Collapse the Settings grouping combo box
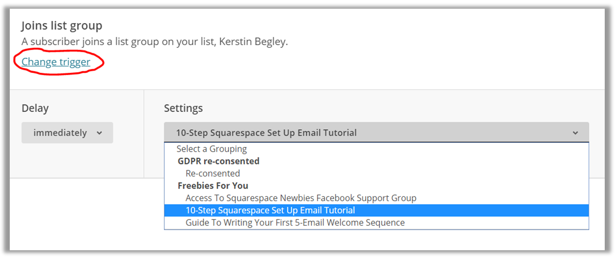The height and width of the screenshot is (261, 615). coord(376,133)
